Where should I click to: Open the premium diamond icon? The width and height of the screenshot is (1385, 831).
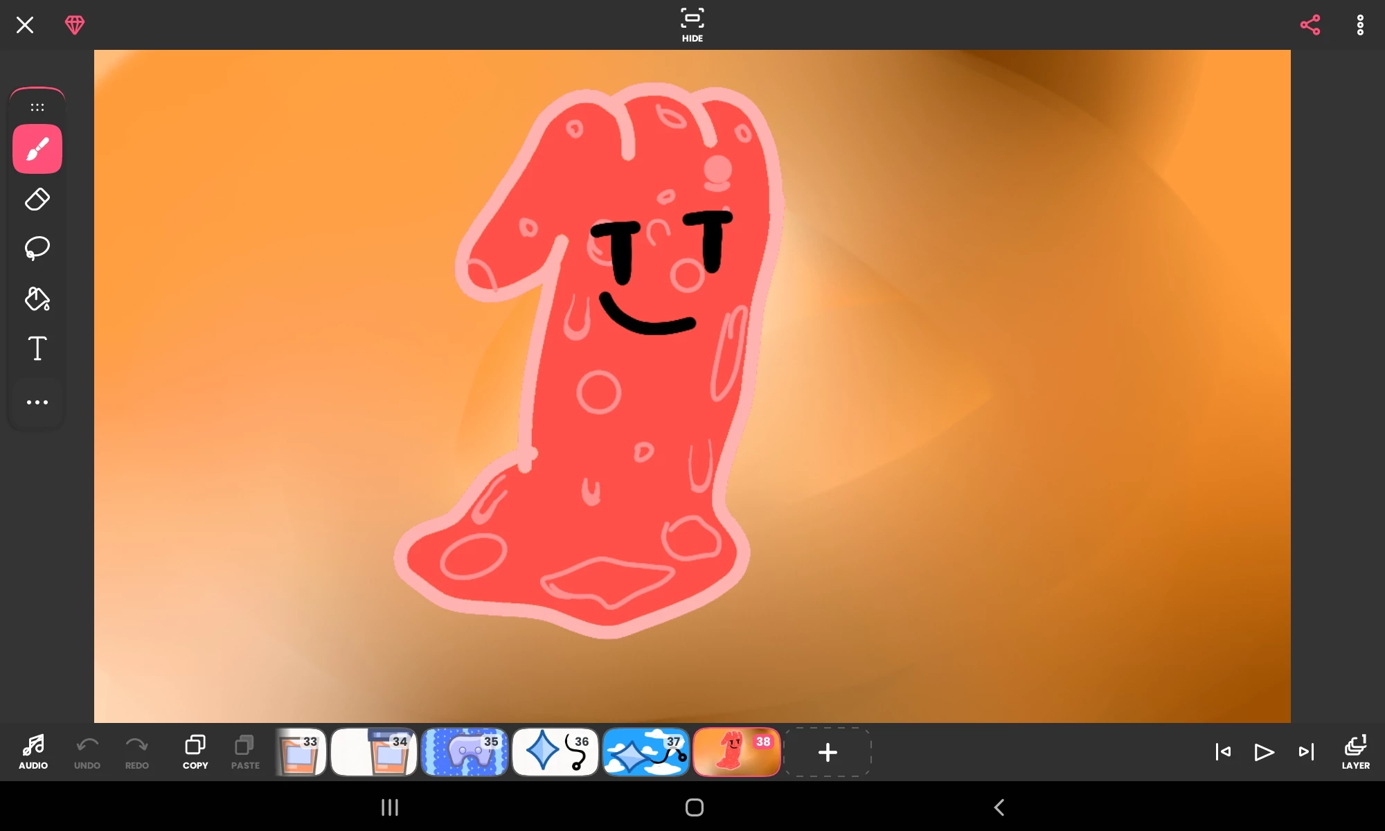coord(75,25)
